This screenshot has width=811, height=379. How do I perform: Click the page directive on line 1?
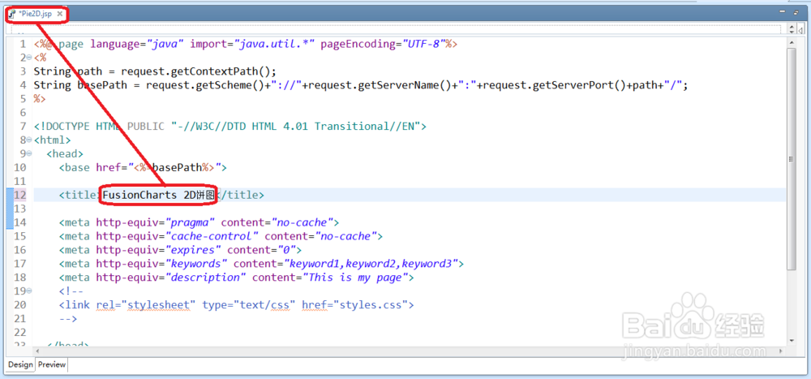(x=246, y=44)
